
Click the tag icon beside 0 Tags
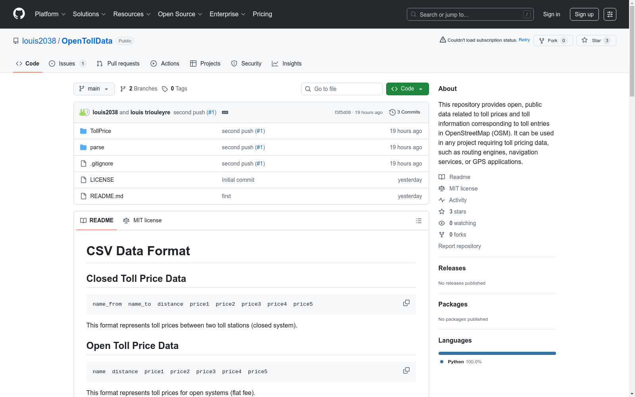click(x=165, y=89)
